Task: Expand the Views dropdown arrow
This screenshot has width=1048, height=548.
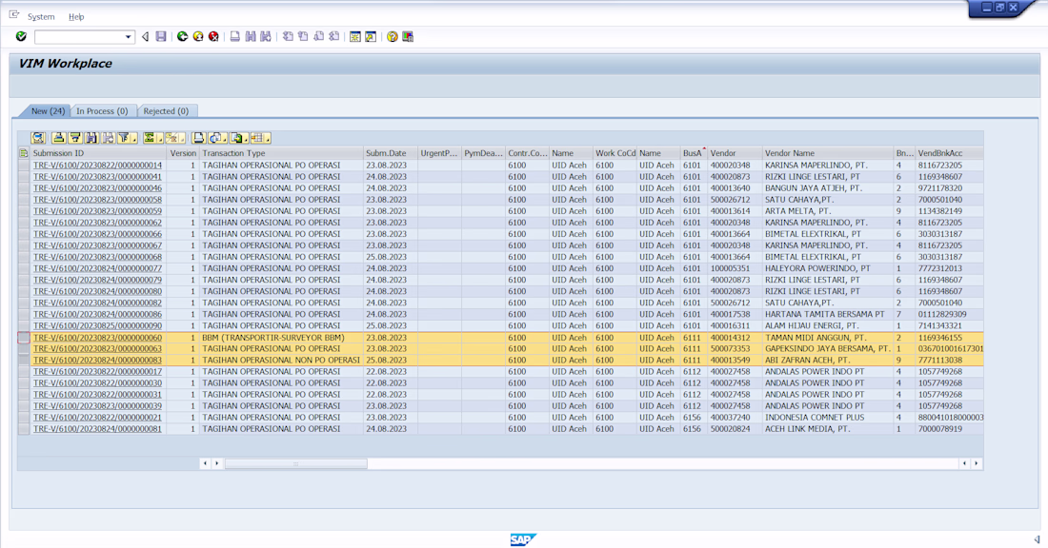Action: tap(225, 138)
